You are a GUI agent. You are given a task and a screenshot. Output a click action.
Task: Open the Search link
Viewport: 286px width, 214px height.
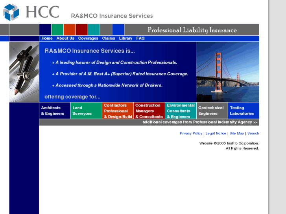pyautogui.click(x=253, y=134)
